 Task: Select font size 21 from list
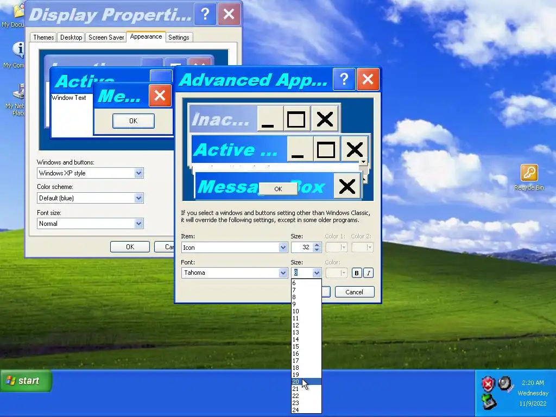pyautogui.click(x=306, y=389)
